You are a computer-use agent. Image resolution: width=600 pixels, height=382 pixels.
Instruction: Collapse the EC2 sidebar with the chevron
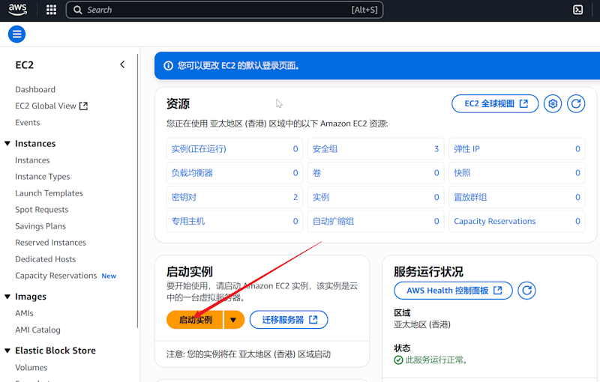(122, 65)
